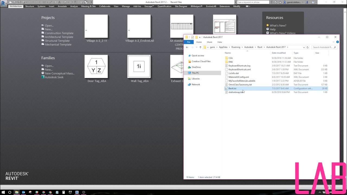
Task: Click the favorites star icon in Revit title bar
Action: pyautogui.click(x=280, y=2)
